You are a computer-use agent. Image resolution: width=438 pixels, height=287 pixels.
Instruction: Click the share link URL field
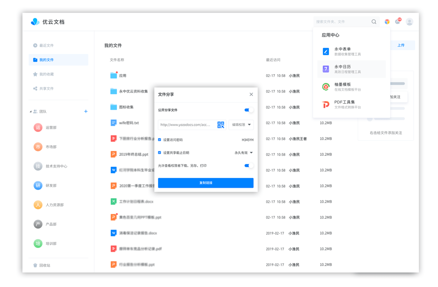click(x=187, y=125)
